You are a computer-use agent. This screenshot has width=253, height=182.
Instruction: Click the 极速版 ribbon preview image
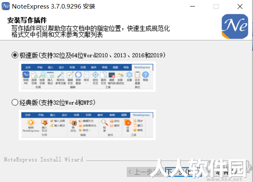coord(87,77)
